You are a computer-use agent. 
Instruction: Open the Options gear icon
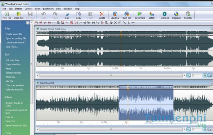[x=165, y=15]
